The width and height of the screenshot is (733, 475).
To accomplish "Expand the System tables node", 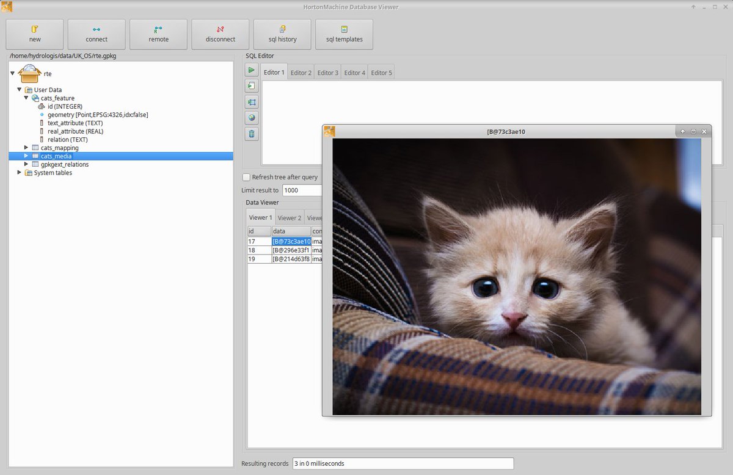I will pos(20,173).
